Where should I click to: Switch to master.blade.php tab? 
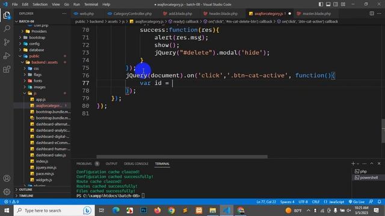coord(317,14)
